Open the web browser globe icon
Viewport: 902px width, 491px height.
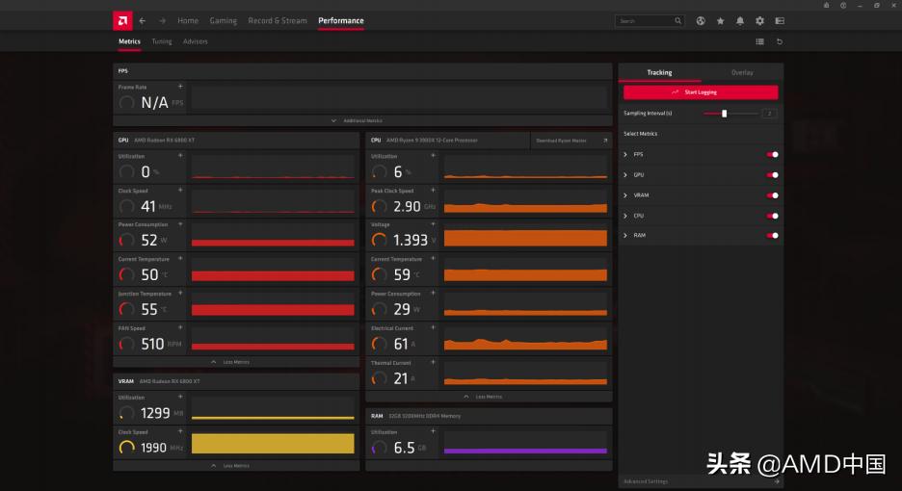click(701, 20)
